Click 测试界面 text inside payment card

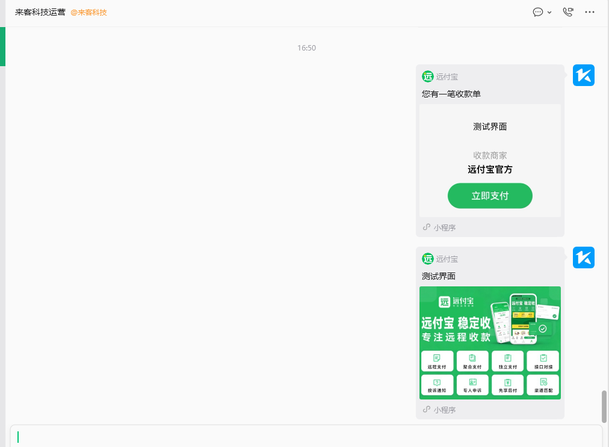click(x=490, y=126)
